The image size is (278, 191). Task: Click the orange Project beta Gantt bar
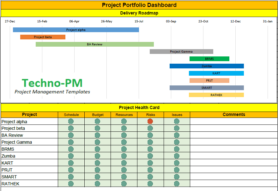[x=43, y=37]
